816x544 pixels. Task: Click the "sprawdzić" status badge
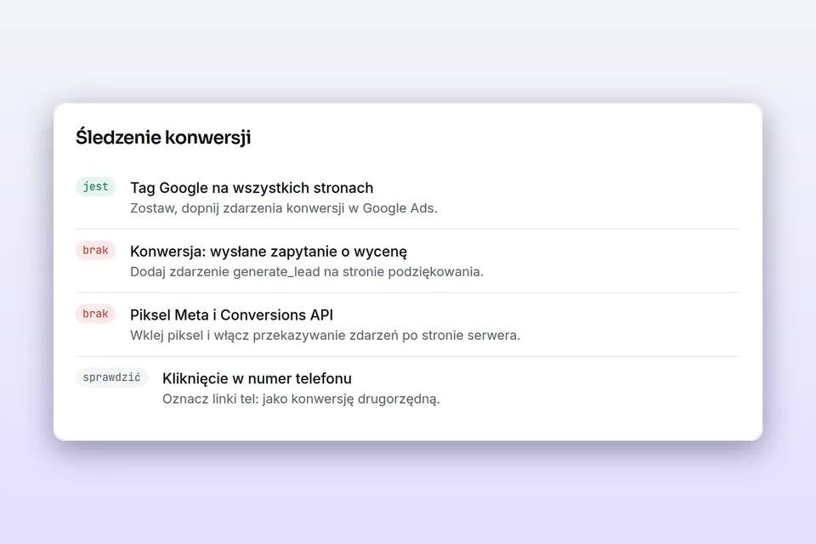(112, 377)
